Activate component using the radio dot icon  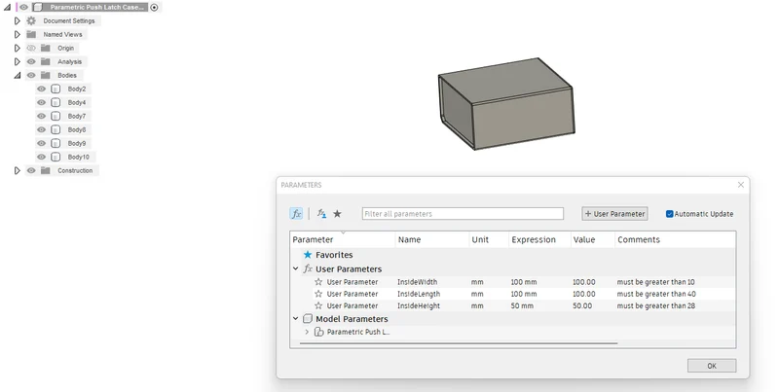[154, 8]
